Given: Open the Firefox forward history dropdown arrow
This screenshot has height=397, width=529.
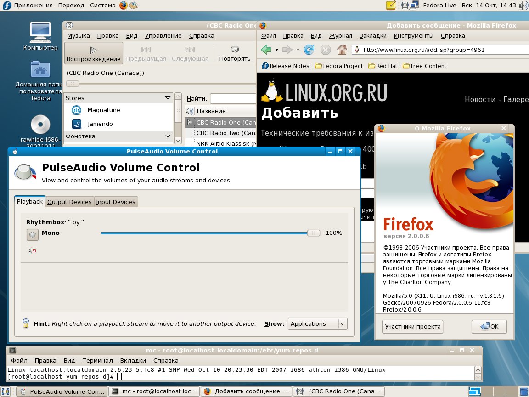Looking at the screenshot, I should tap(298, 50).
